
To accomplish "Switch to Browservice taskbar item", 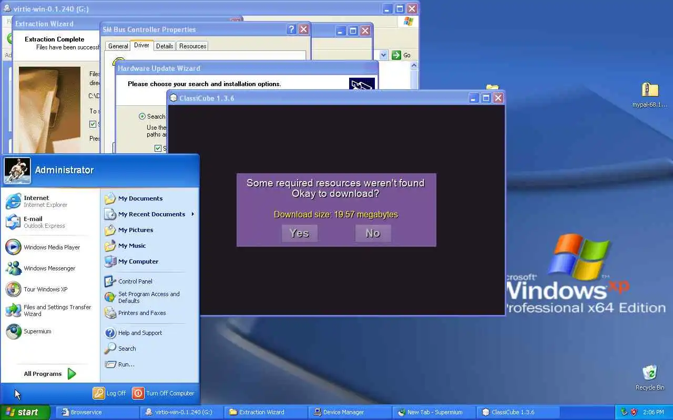I will point(97,412).
